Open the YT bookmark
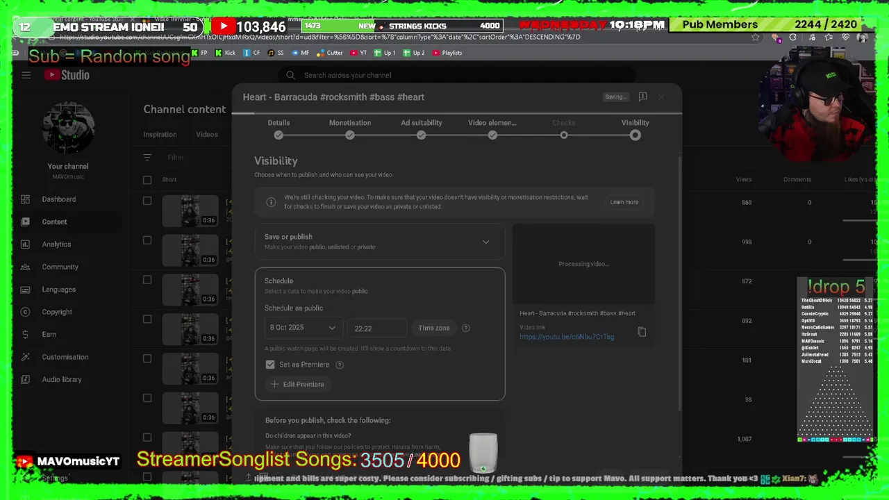The height and width of the screenshot is (500, 889). tap(358, 53)
